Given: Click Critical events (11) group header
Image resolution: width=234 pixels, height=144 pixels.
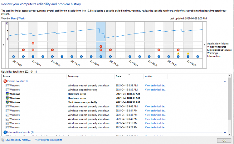Looking at the screenshot, I should (x=17, y=81).
